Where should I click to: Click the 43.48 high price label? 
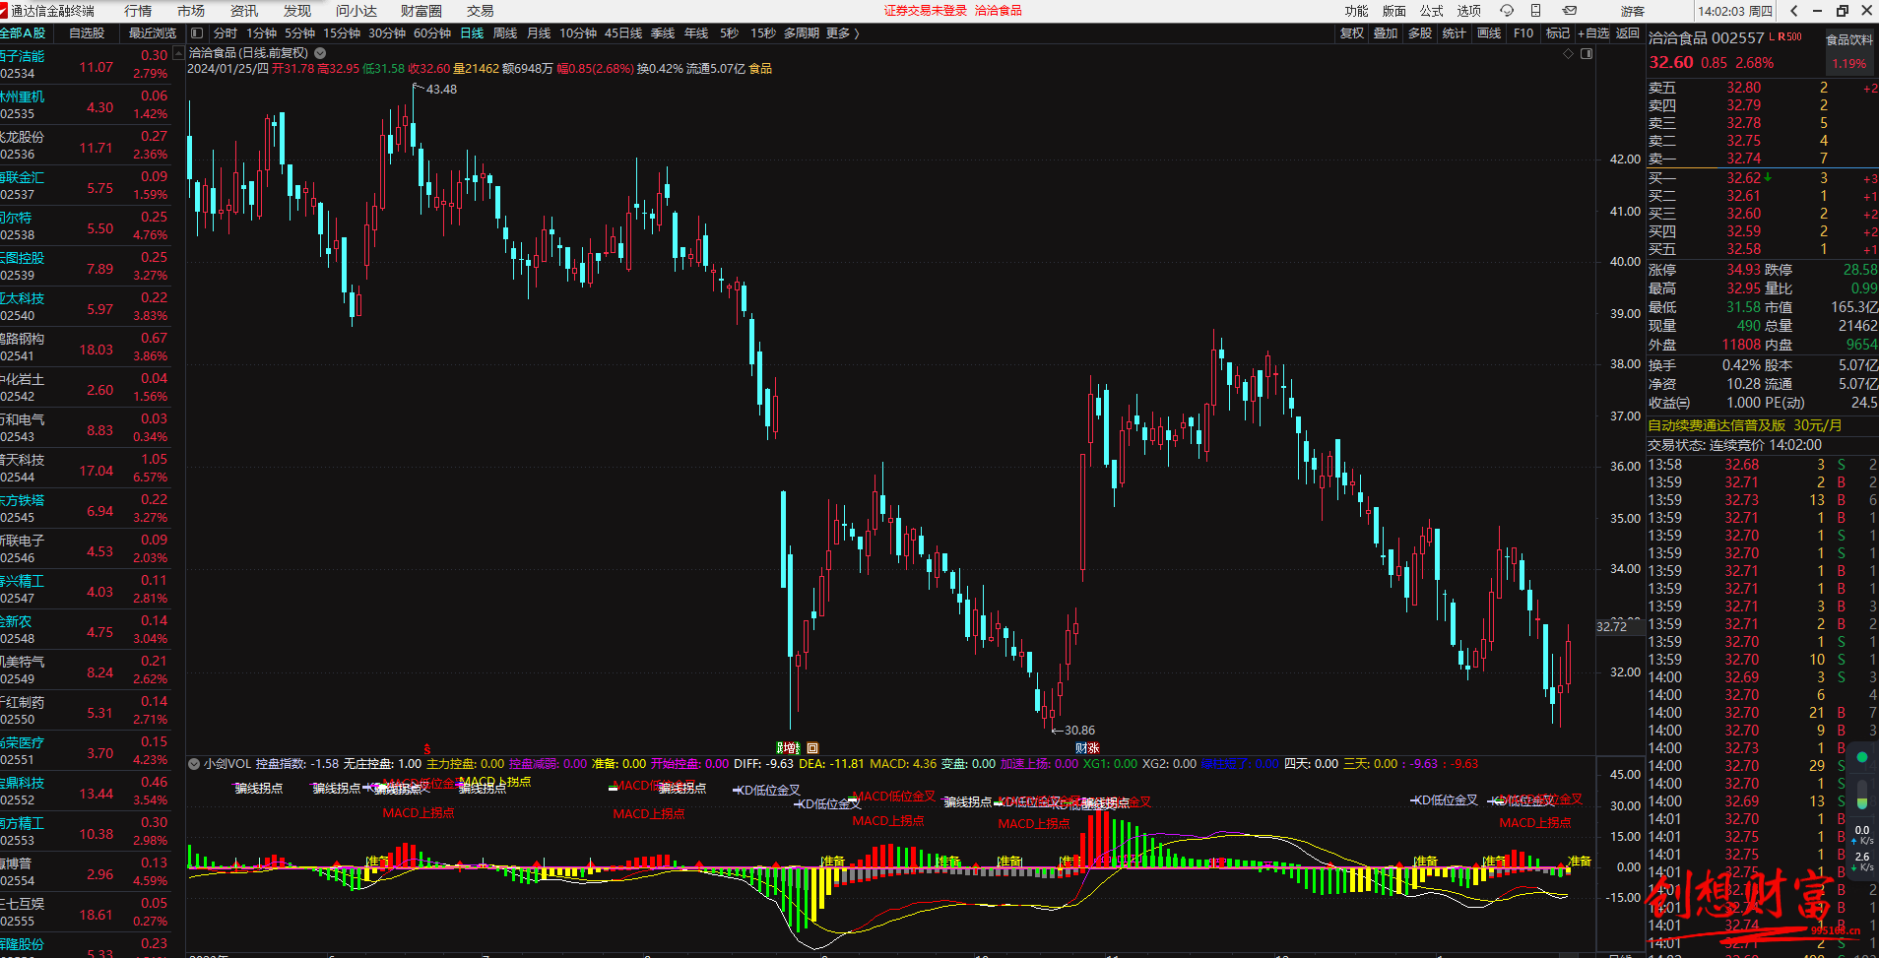point(441,90)
